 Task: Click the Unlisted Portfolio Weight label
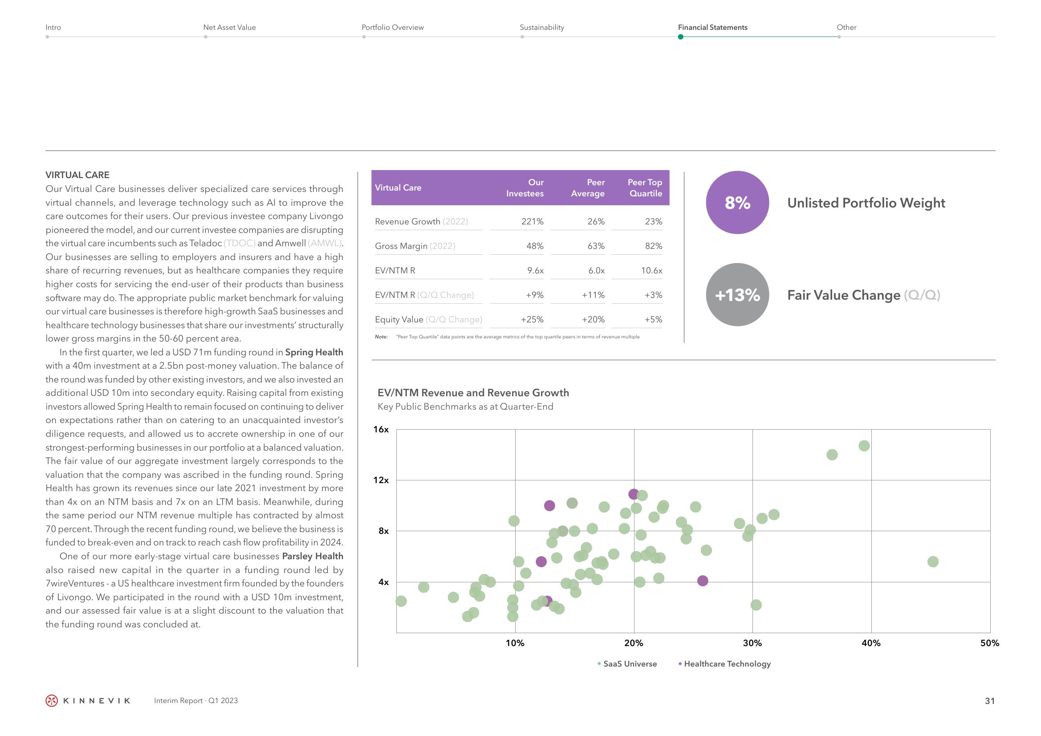(866, 203)
